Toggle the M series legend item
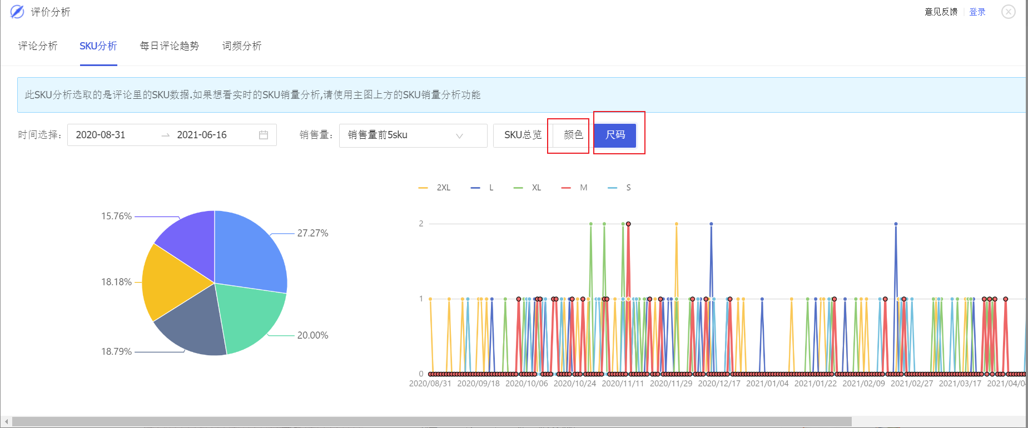 coord(574,188)
